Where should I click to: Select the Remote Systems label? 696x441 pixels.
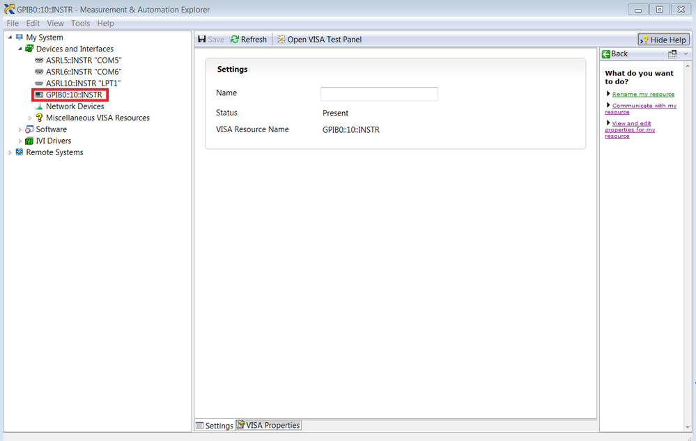[54, 152]
